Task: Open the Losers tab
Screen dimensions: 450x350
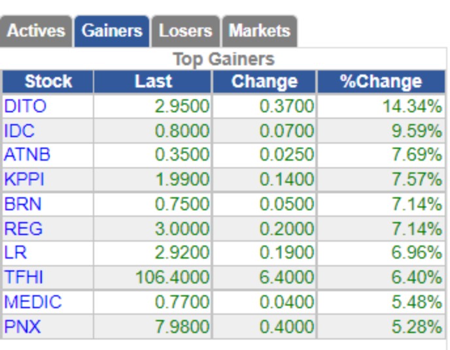Action: [x=185, y=31]
